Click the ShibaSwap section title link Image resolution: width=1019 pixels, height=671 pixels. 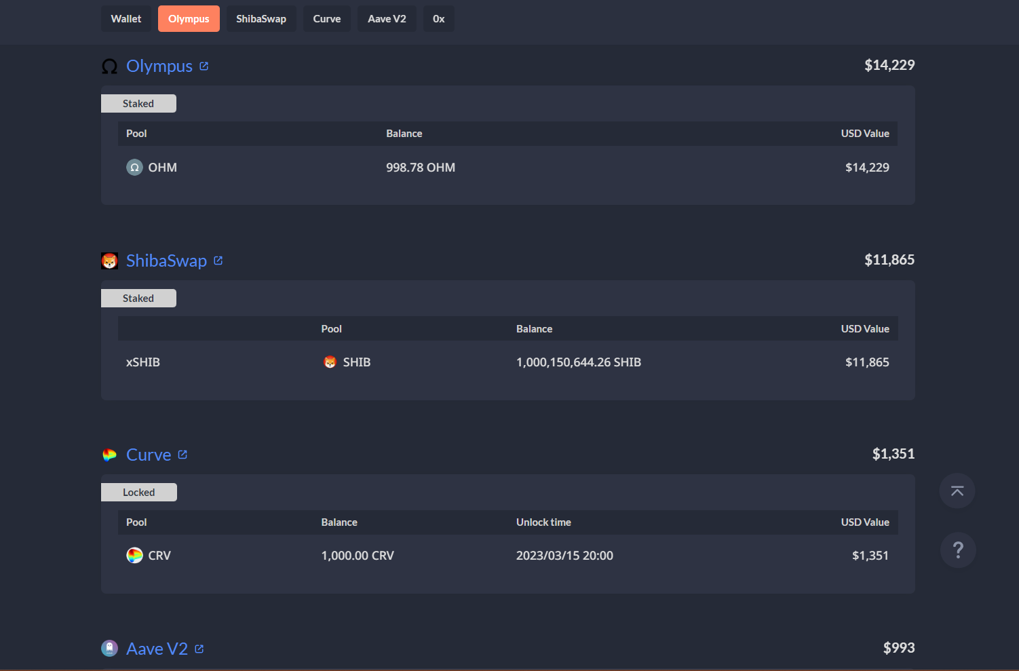[x=166, y=261]
